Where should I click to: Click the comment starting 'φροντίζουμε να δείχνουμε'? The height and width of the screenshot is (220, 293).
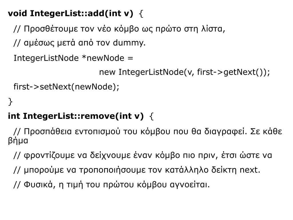143,156
